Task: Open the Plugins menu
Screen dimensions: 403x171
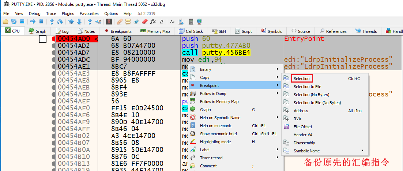Action: (68, 14)
